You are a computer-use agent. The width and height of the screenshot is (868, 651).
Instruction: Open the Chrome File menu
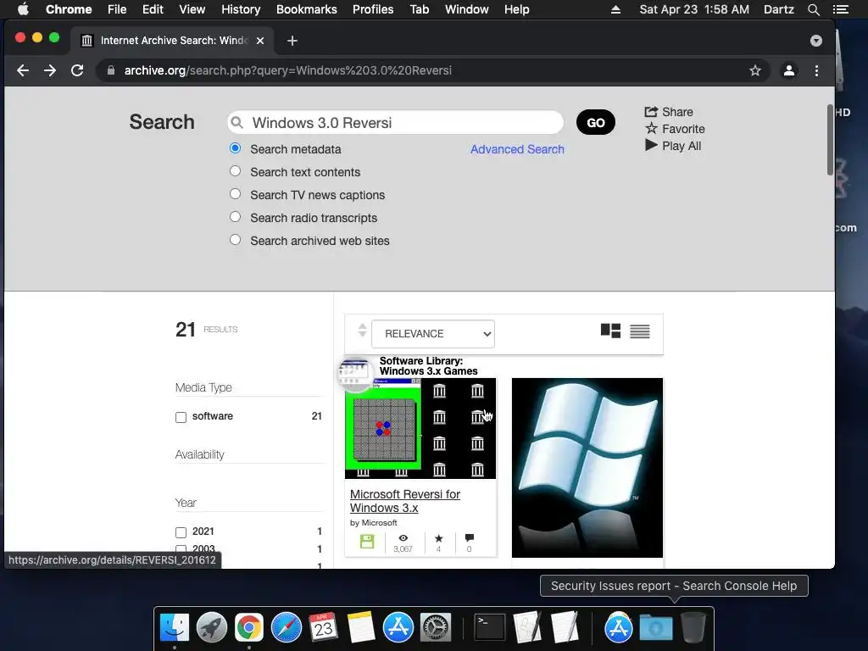pyautogui.click(x=117, y=9)
